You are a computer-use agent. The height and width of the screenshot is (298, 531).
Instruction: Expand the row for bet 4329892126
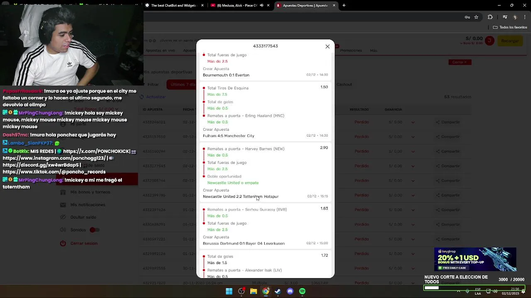[x=413, y=254]
